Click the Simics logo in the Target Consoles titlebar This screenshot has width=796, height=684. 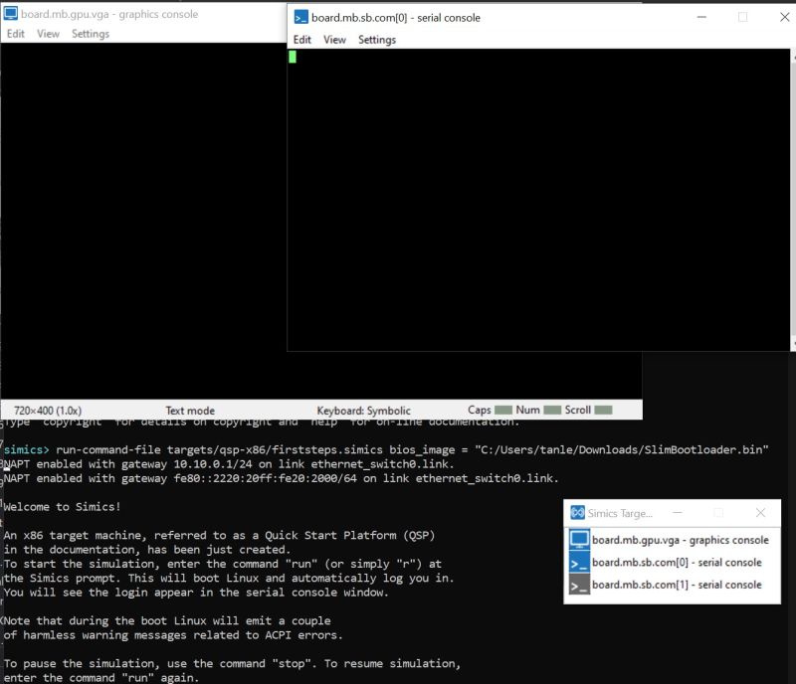click(579, 512)
